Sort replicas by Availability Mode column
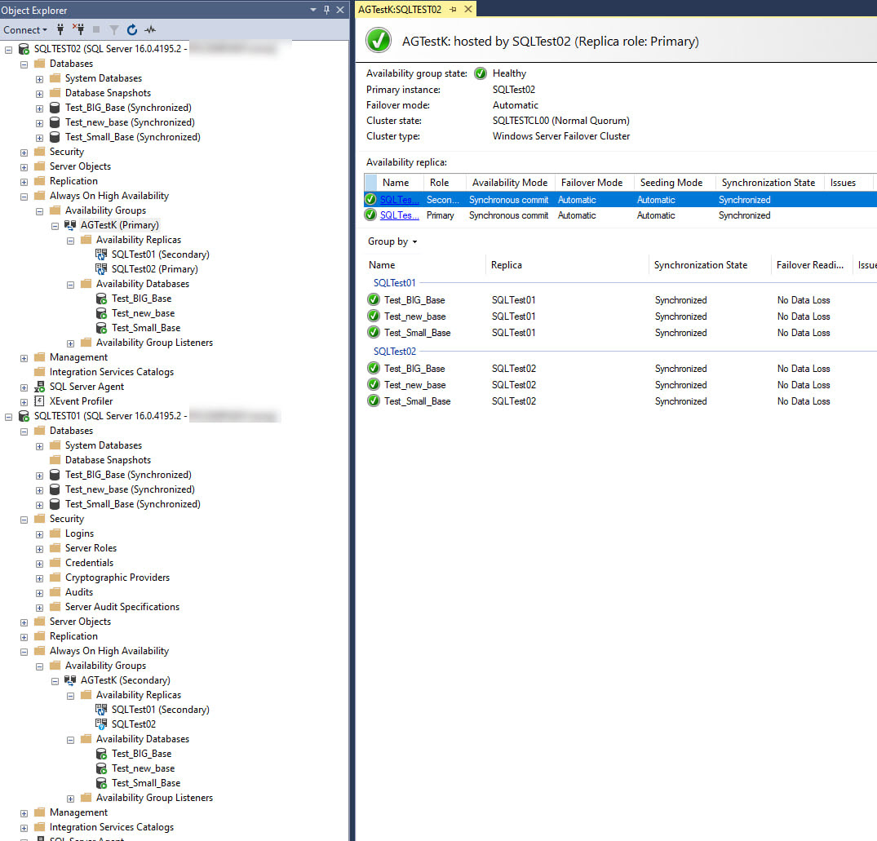The height and width of the screenshot is (841, 877). pyautogui.click(x=510, y=183)
